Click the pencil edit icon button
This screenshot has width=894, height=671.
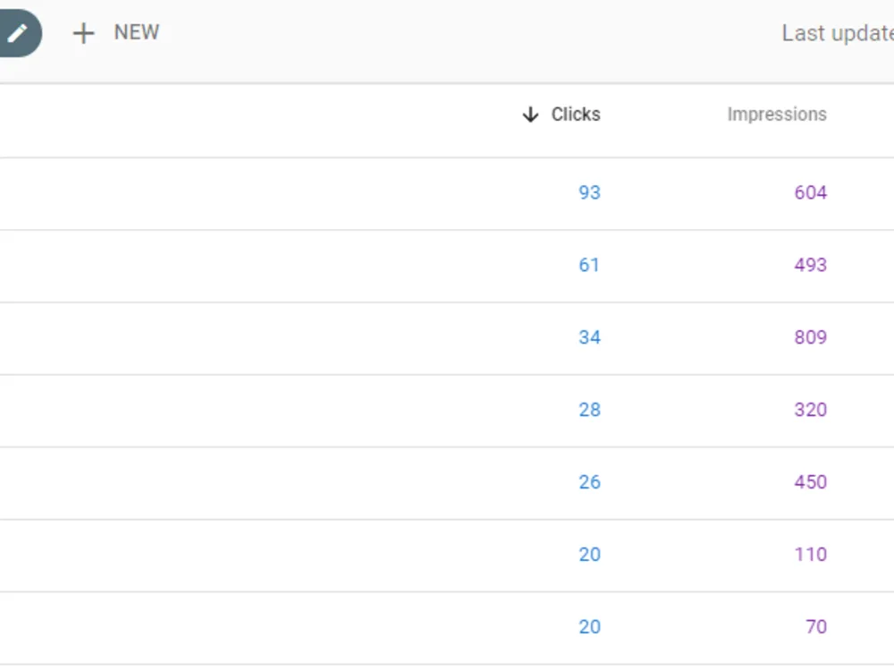pyautogui.click(x=18, y=33)
